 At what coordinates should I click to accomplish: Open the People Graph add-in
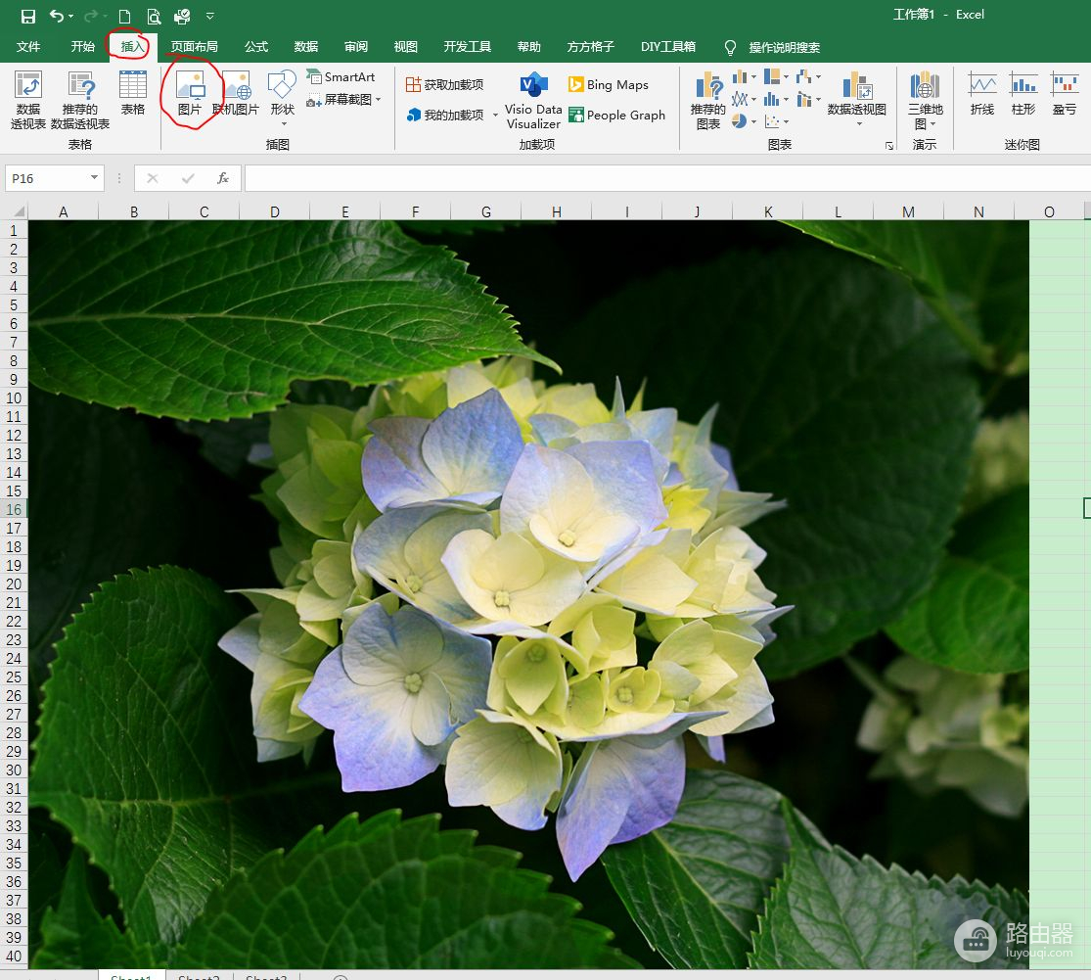coord(616,115)
